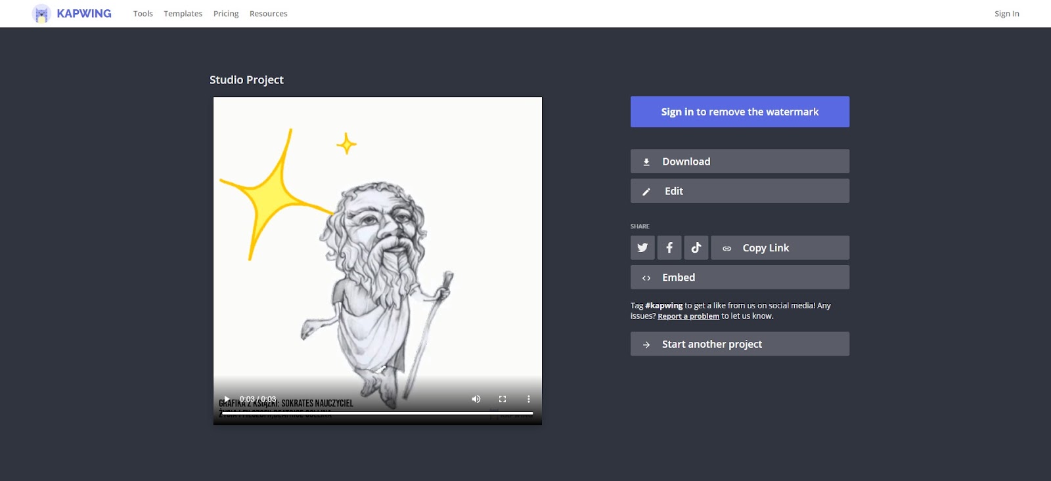Image resolution: width=1051 pixels, height=481 pixels.
Task: Click Sign in to remove the watermark
Action: [740, 112]
